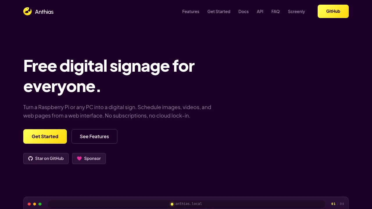Click the "Turn a Raspberry Pi" description paragraph
This screenshot has height=209, width=372.
pyautogui.click(x=117, y=111)
